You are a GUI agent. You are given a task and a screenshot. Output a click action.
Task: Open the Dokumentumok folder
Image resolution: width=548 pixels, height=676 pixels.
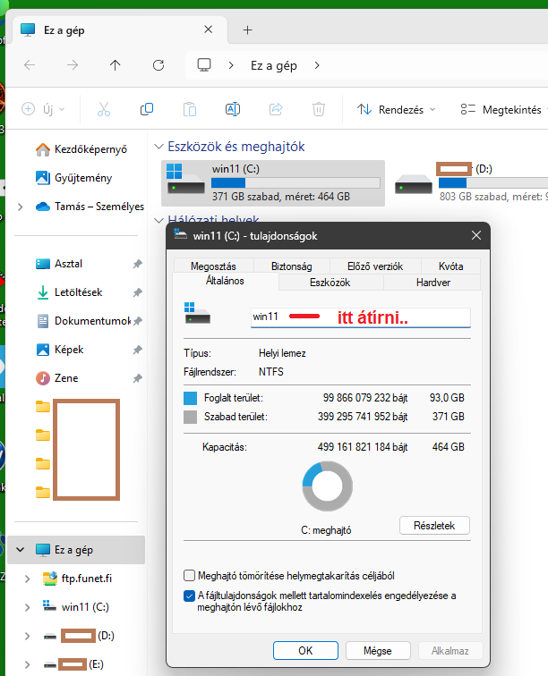pyautogui.click(x=83, y=321)
